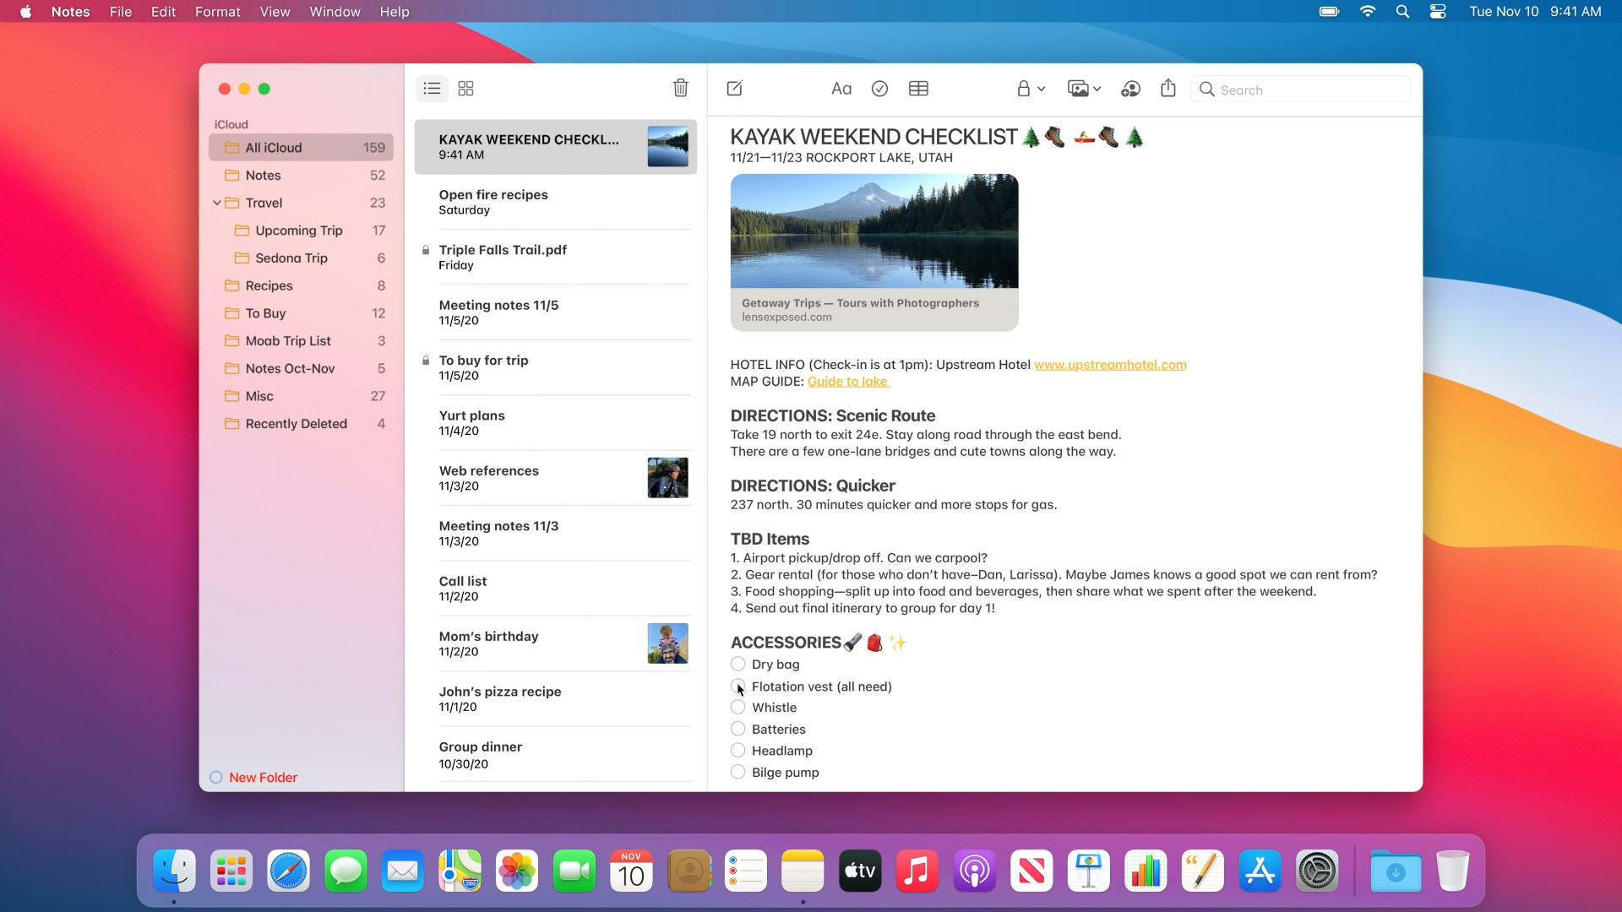Open the lock note dropdown
This screenshot has width=1622, height=912.
coord(1031,89)
